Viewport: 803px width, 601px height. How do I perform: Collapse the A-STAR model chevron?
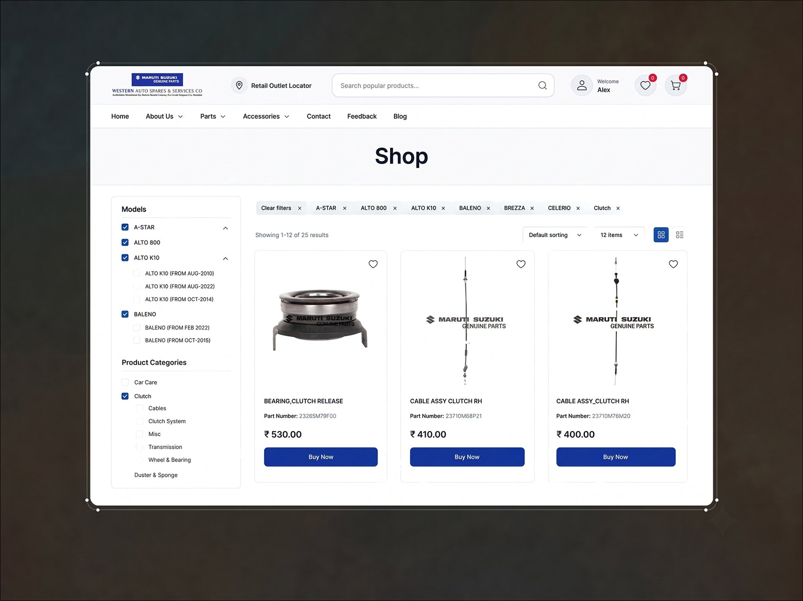(226, 228)
